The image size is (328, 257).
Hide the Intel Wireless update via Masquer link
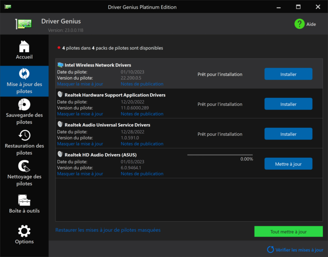80,84
